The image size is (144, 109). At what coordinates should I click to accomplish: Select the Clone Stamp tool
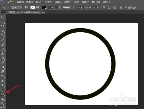tap(3, 54)
